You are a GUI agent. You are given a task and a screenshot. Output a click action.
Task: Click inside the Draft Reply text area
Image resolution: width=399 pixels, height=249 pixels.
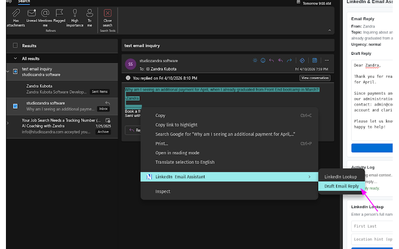tap(372, 100)
